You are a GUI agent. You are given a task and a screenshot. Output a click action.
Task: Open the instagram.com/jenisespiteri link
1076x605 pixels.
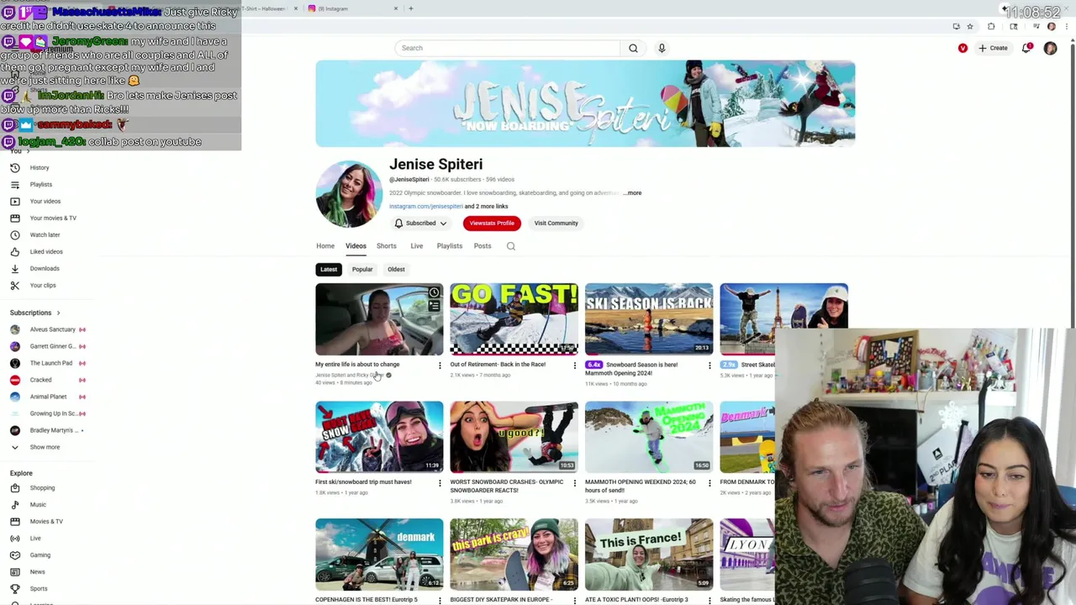pos(425,206)
